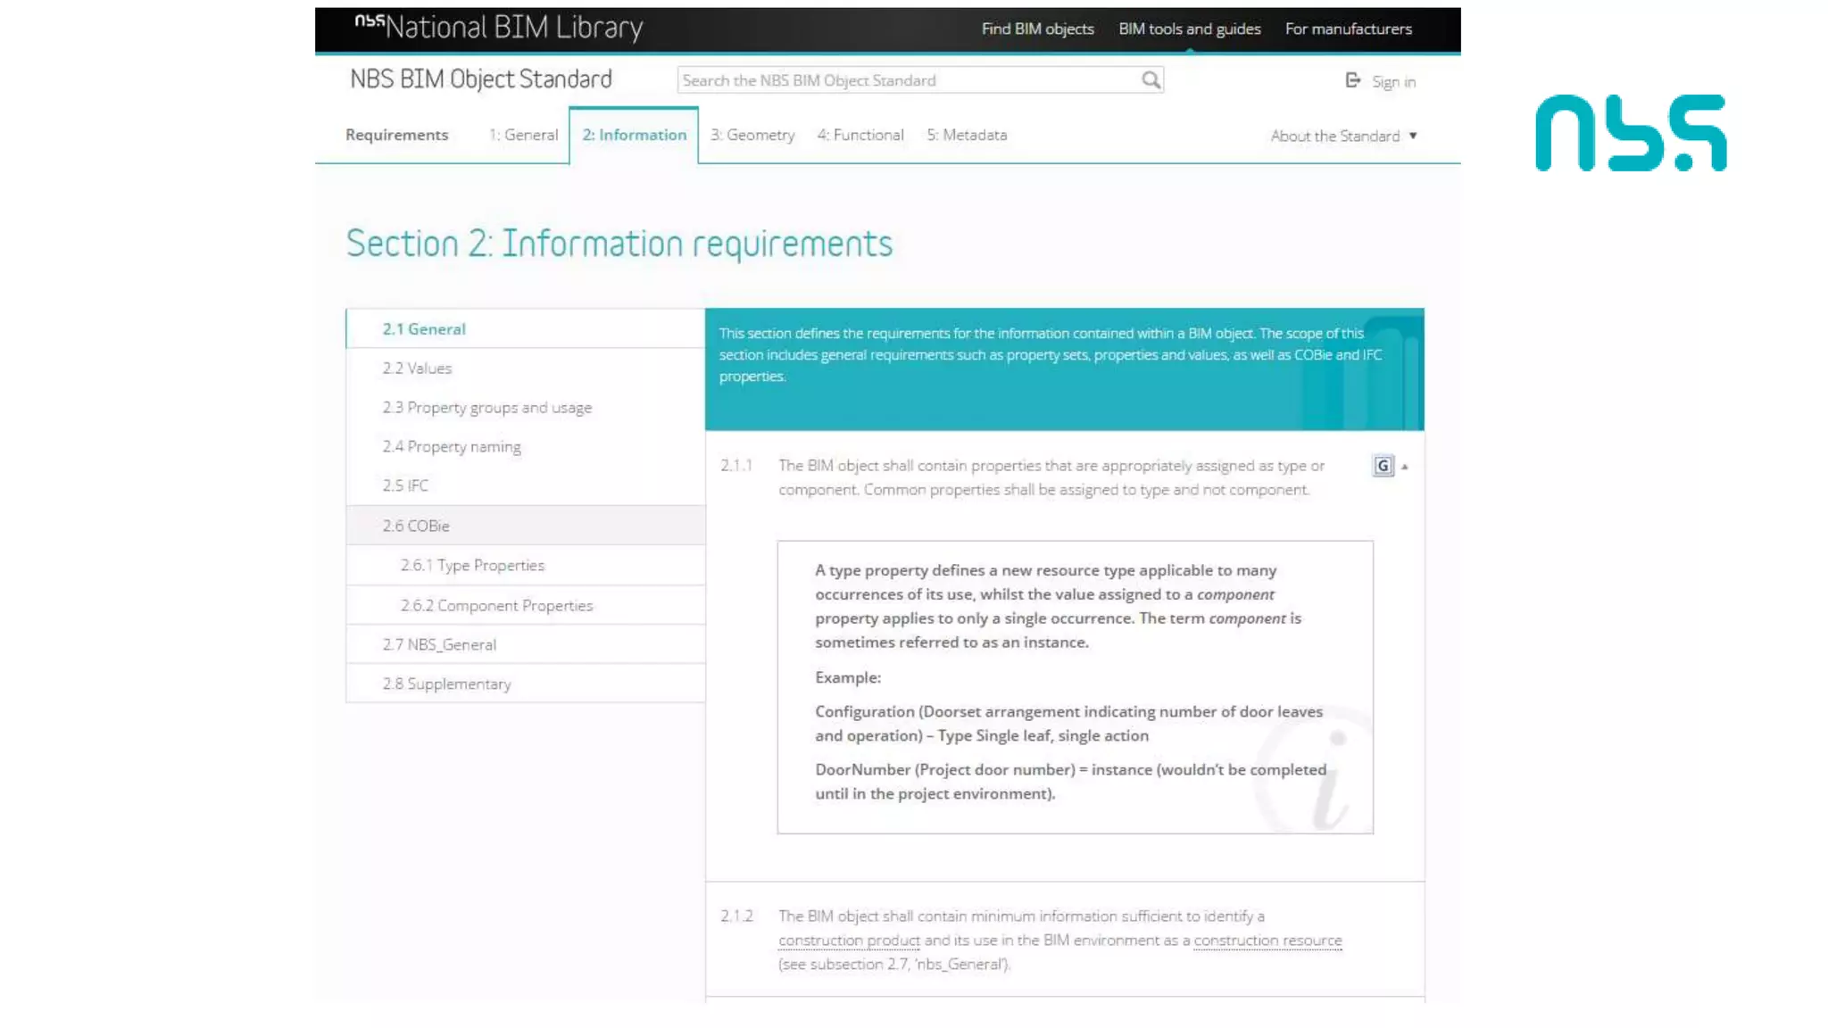
Task: Open 2.6.1 Type Properties
Action: pyautogui.click(x=472, y=566)
